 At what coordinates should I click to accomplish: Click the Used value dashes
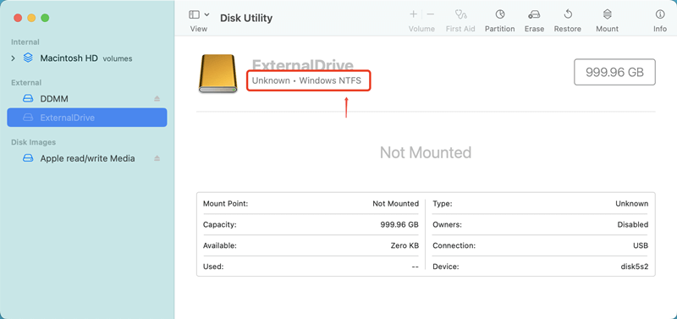[415, 267]
